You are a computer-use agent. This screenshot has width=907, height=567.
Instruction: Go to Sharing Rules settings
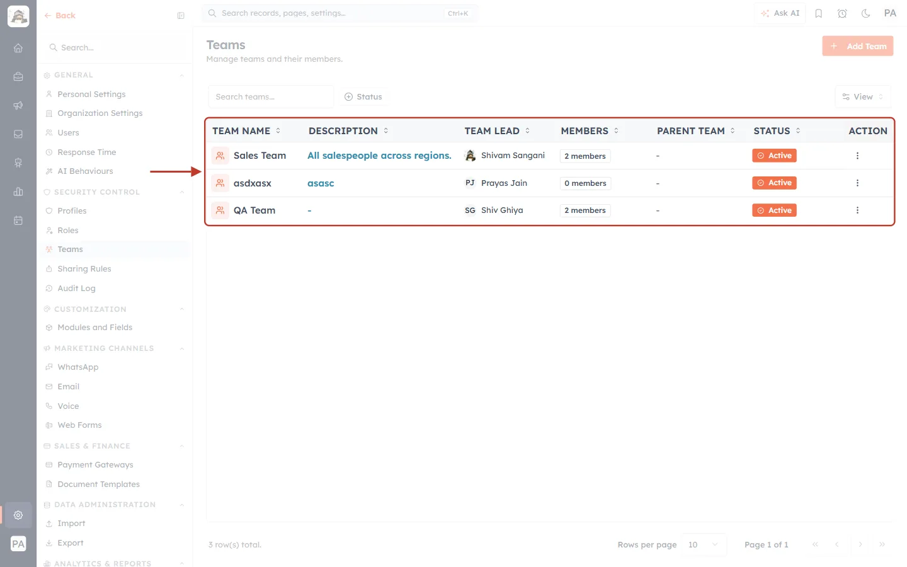[x=84, y=269]
